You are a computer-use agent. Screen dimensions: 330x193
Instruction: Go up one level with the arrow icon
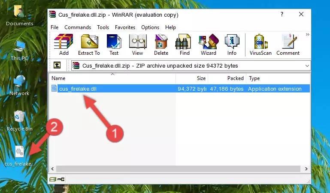tap(57, 65)
